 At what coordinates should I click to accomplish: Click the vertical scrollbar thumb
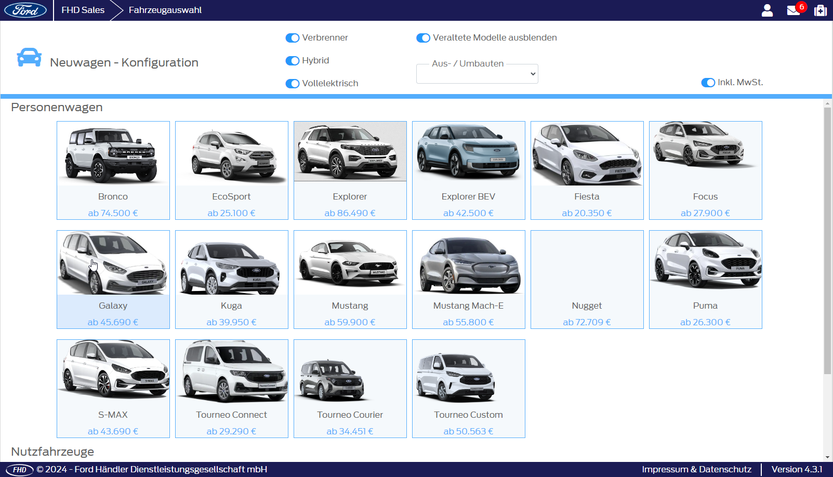click(827, 240)
